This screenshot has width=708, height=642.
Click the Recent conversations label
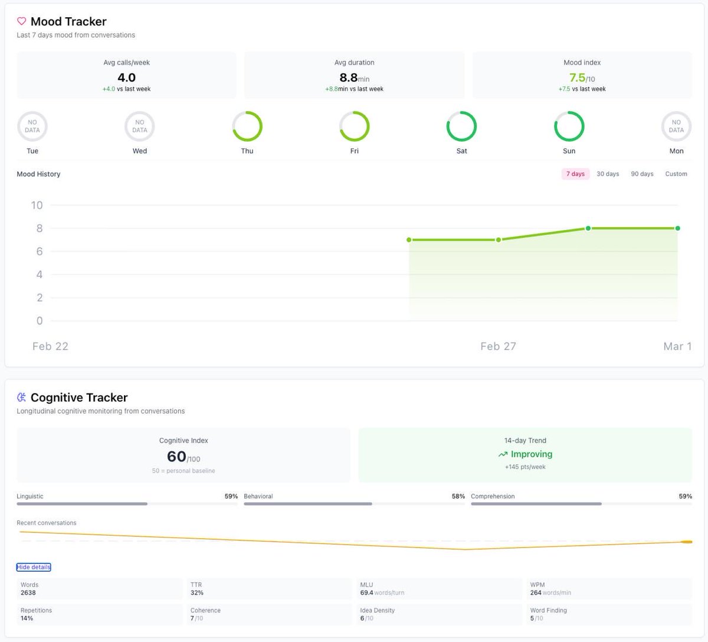[47, 523]
